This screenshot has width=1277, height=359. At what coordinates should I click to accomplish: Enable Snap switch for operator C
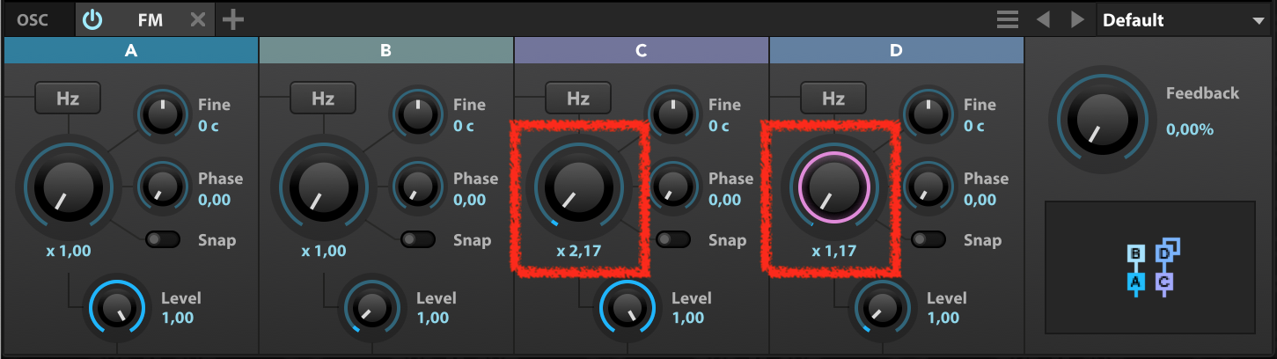click(x=673, y=239)
